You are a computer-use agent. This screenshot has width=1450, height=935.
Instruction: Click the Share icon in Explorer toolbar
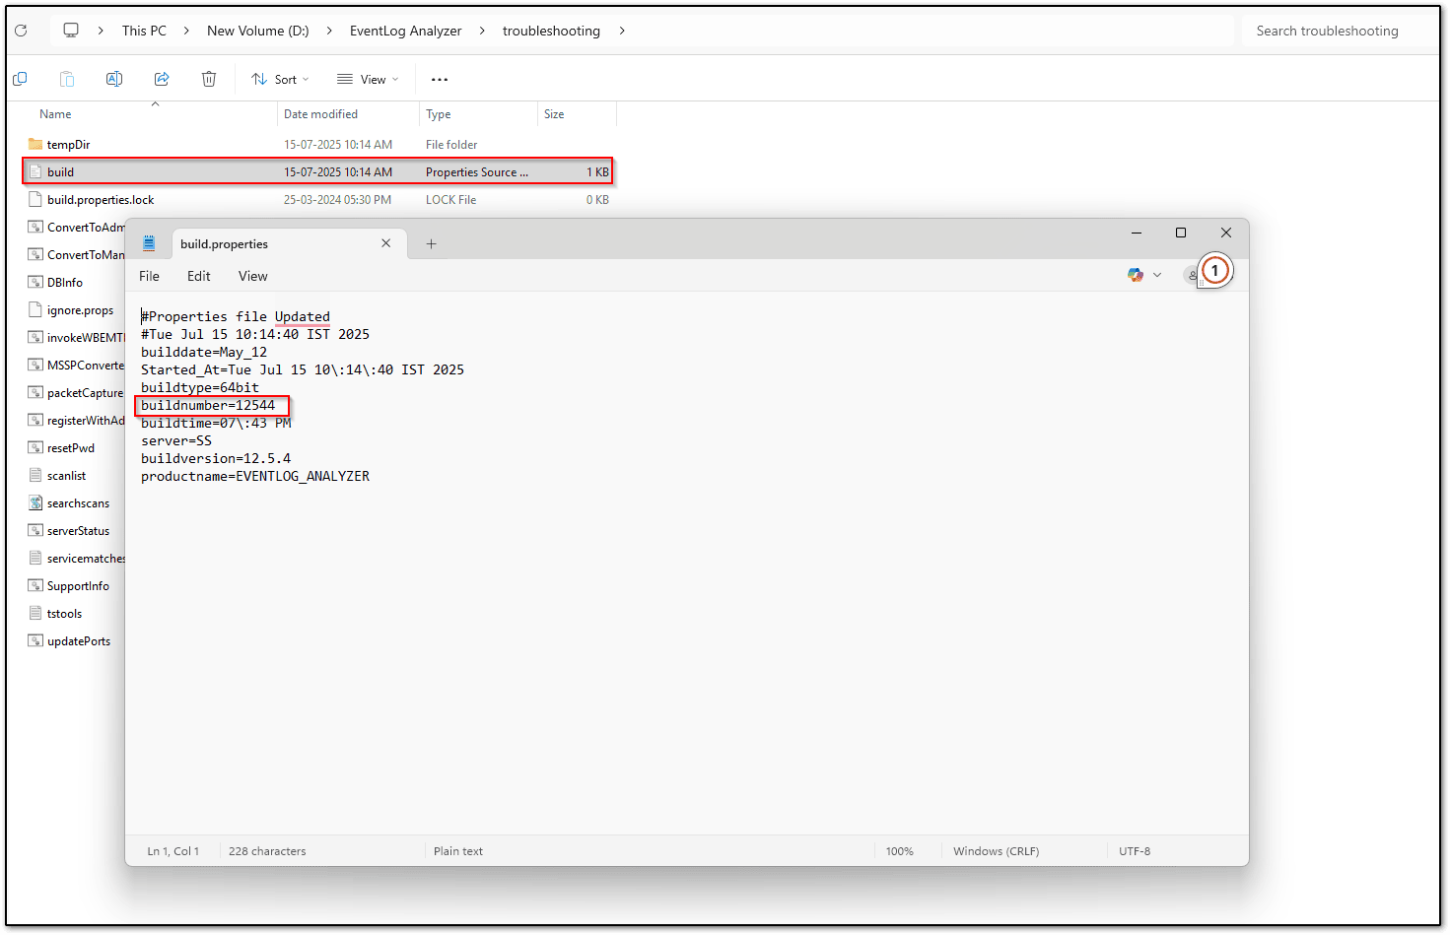(162, 79)
